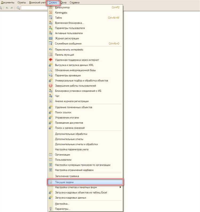Image resolution: width=200 pixels, height=212 pixels.
Task: Click the toolbar forward arrow
Action: click(11, 8)
